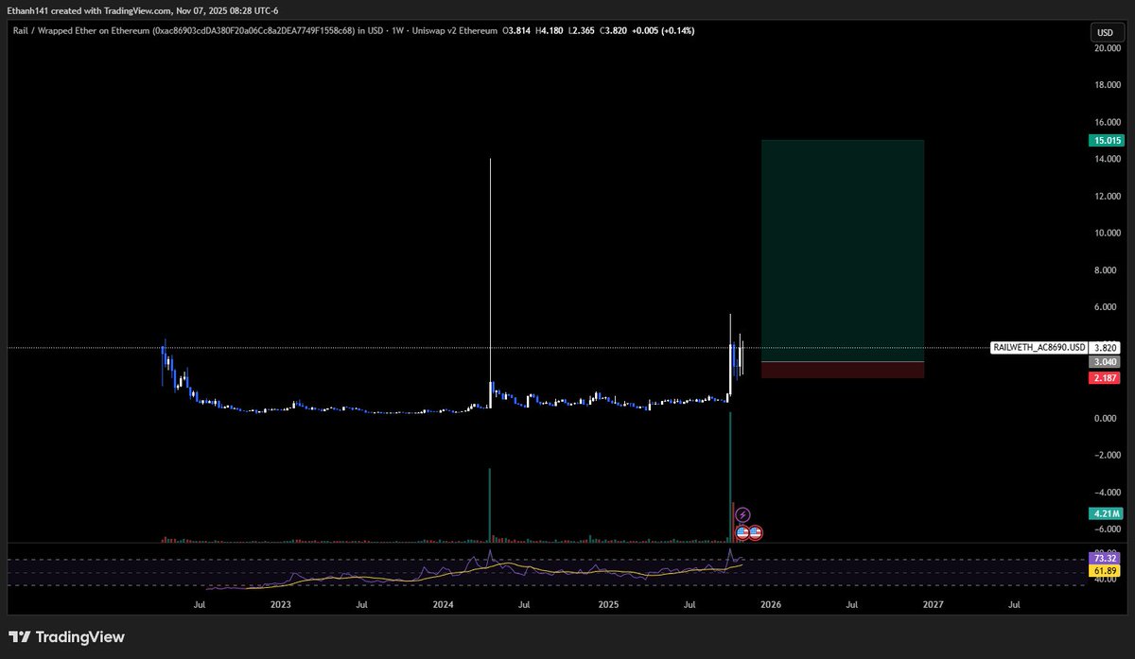Click the Ethanh141 created with TradingView.com caption

click(142, 10)
